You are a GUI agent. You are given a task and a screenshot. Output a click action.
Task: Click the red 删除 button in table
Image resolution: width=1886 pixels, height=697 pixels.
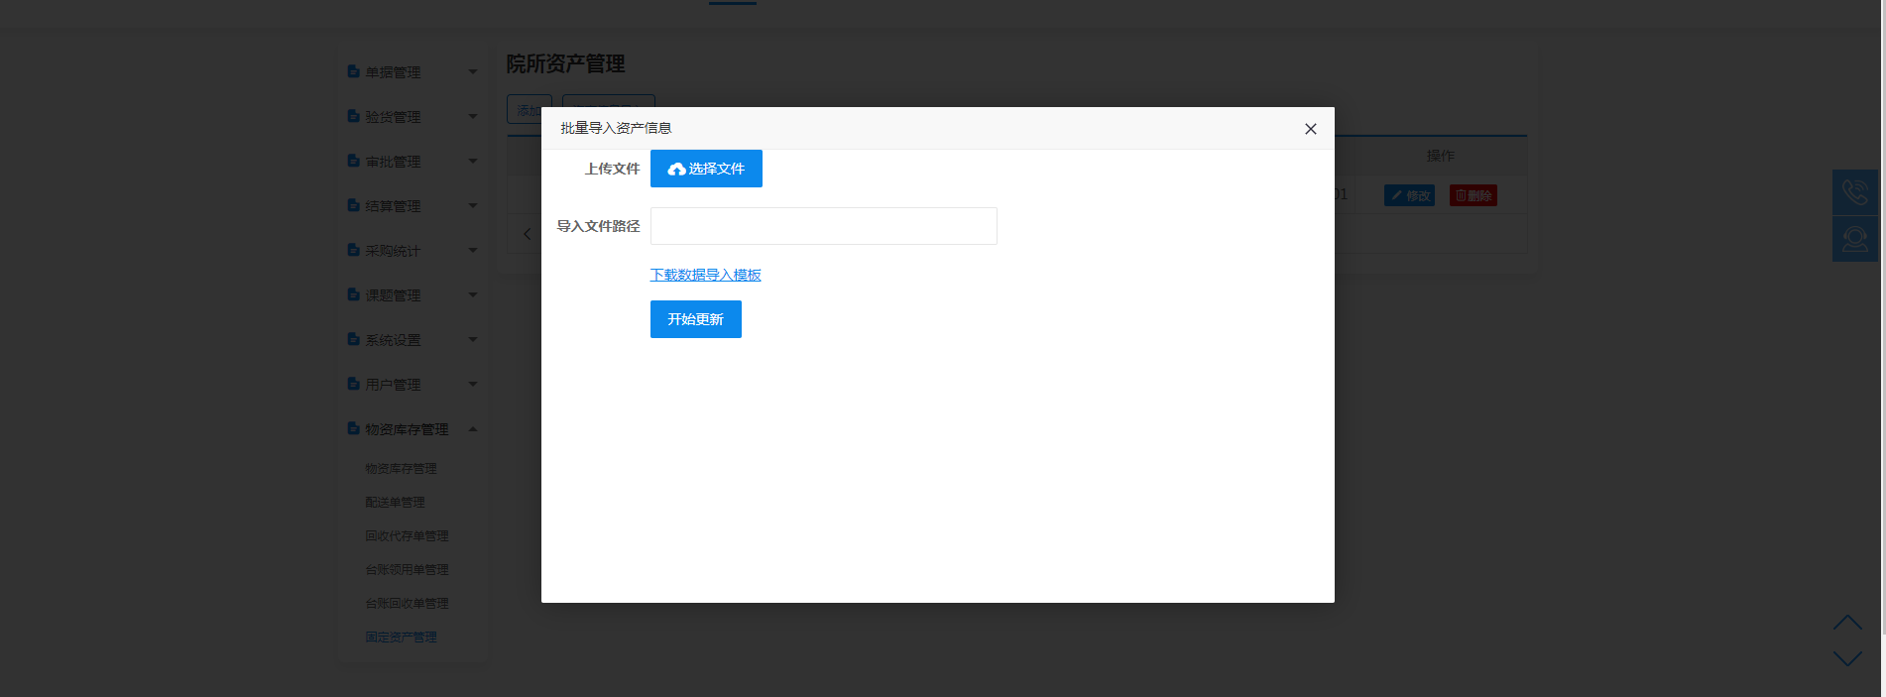click(x=1473, y=195)
